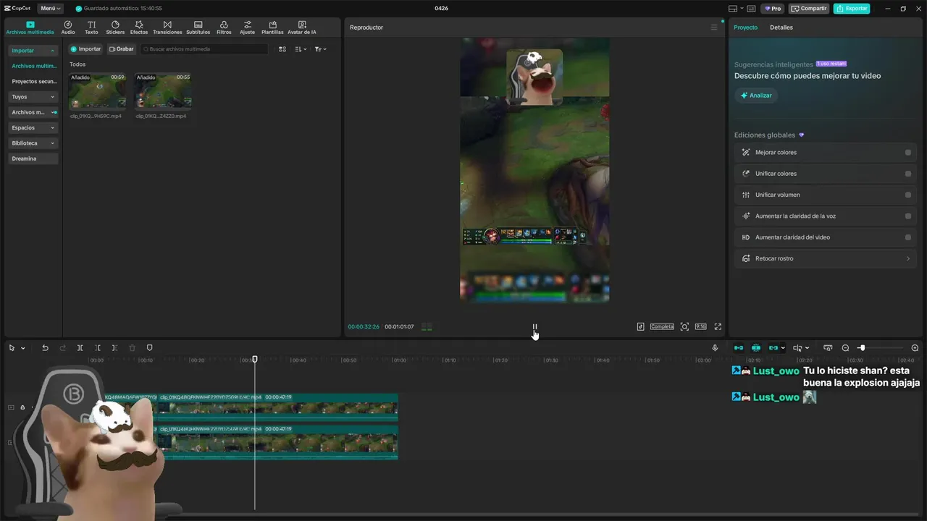
Task: Toggle Mejorar colores option
Action: (x=908, y=153)
